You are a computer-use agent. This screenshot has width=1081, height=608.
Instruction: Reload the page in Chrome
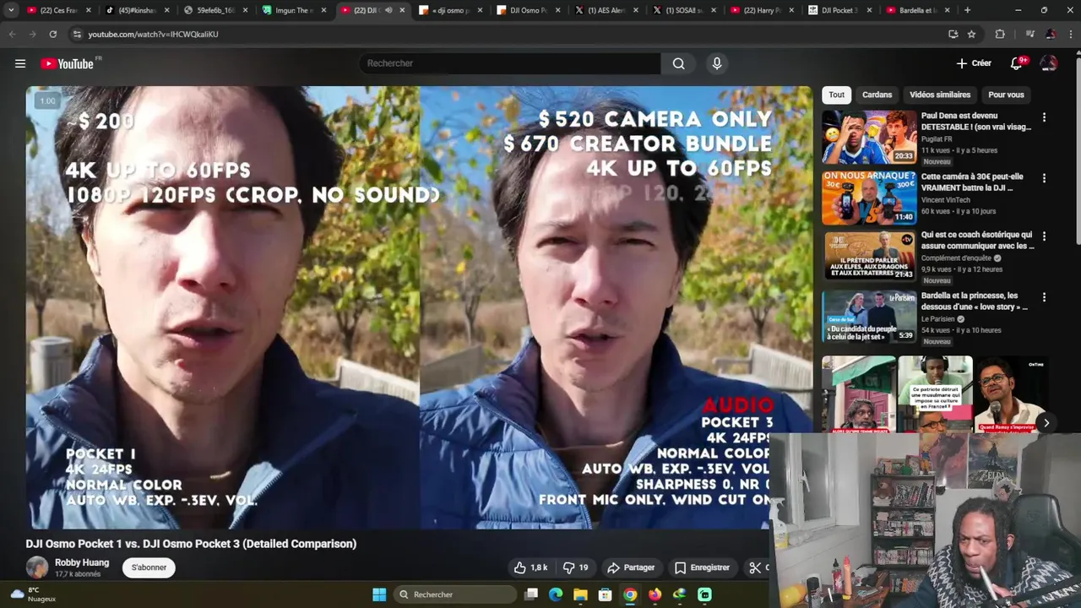[53, 34]
